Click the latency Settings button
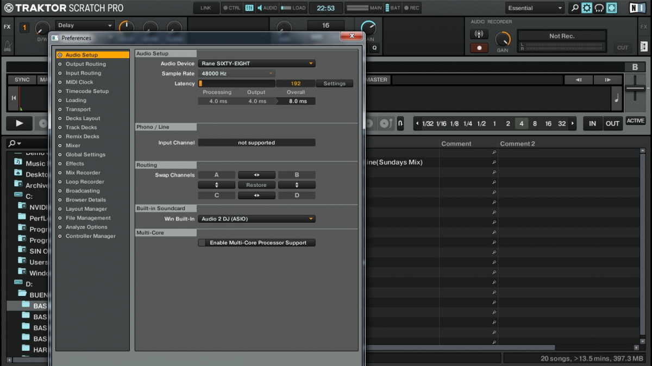652x366 pixels. (334, 84)
